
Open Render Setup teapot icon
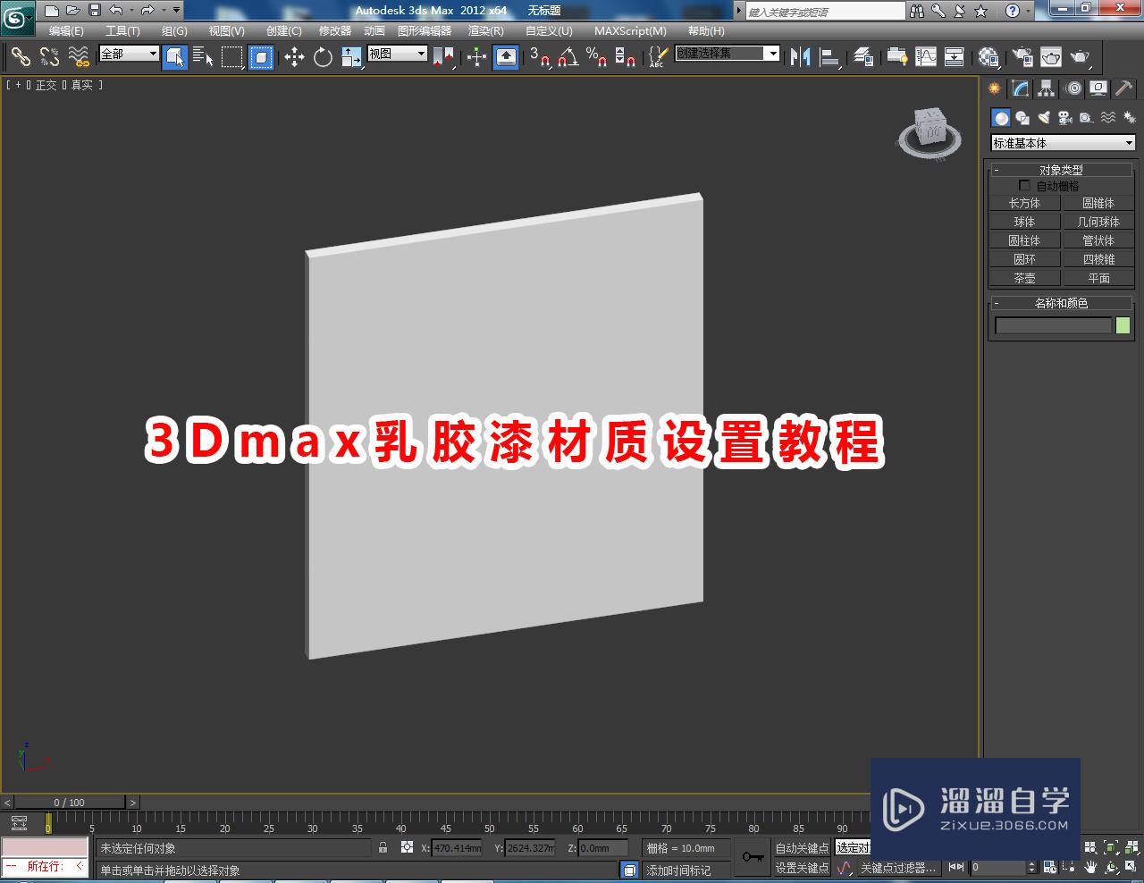(x=1022, y=57)
